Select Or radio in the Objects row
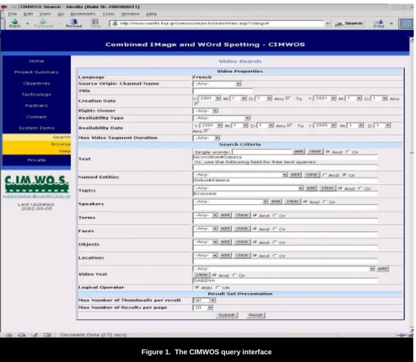Screen dimensions: 416x362 click(275, 242)
